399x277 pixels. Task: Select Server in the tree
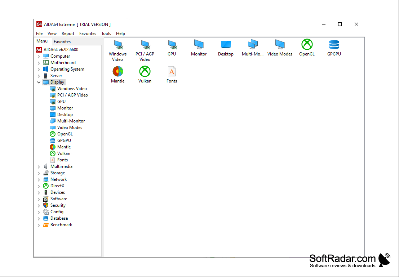[53, 76]
